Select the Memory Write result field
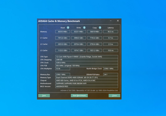The width and height of the screenshot is (166, 116). (79, 32)
